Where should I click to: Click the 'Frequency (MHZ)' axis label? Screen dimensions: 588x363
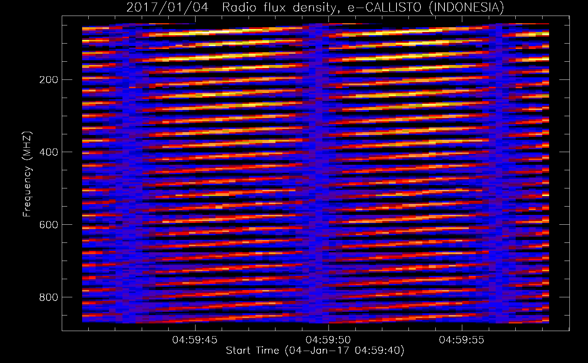pos(27,174)
